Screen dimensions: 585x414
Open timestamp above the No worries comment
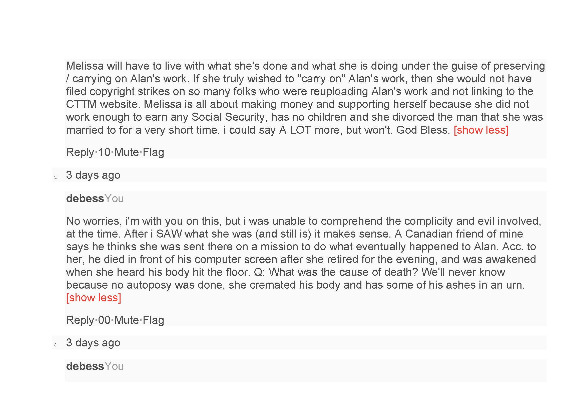coord(93,175)
